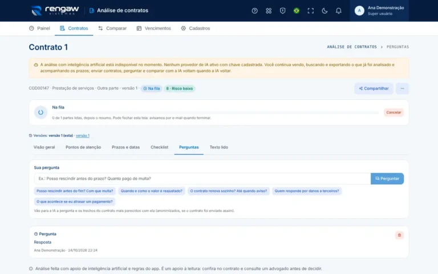Open Ana Demonstração user avatar
The height and width of the screenshot is (274, 438).
click(x=359, y=11)
